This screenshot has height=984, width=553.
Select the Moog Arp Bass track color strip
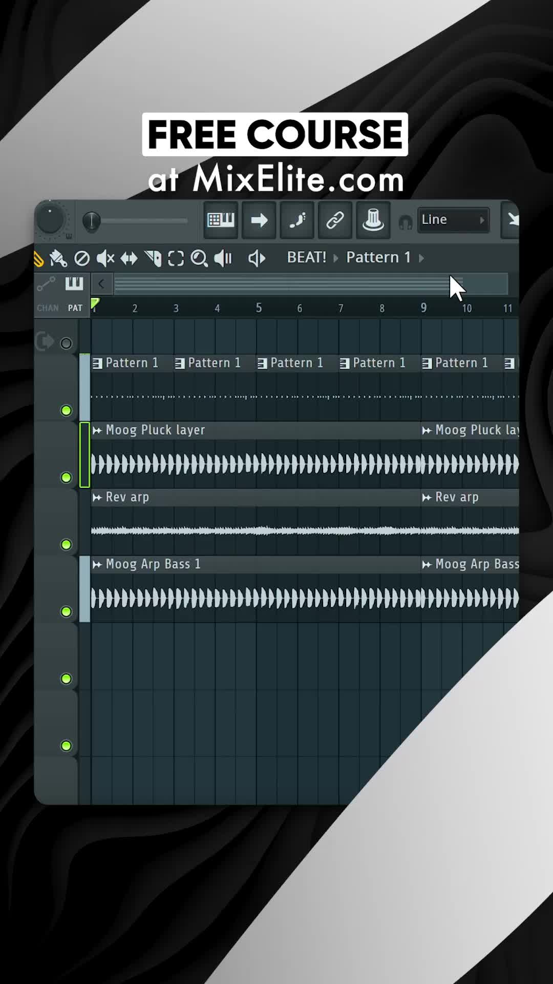click(84, 589)
